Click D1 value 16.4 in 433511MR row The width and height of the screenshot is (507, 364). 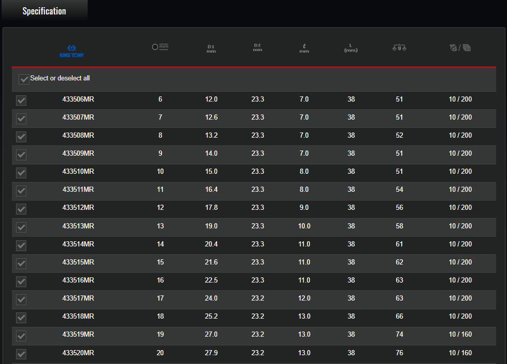click(x=211, y=190)
